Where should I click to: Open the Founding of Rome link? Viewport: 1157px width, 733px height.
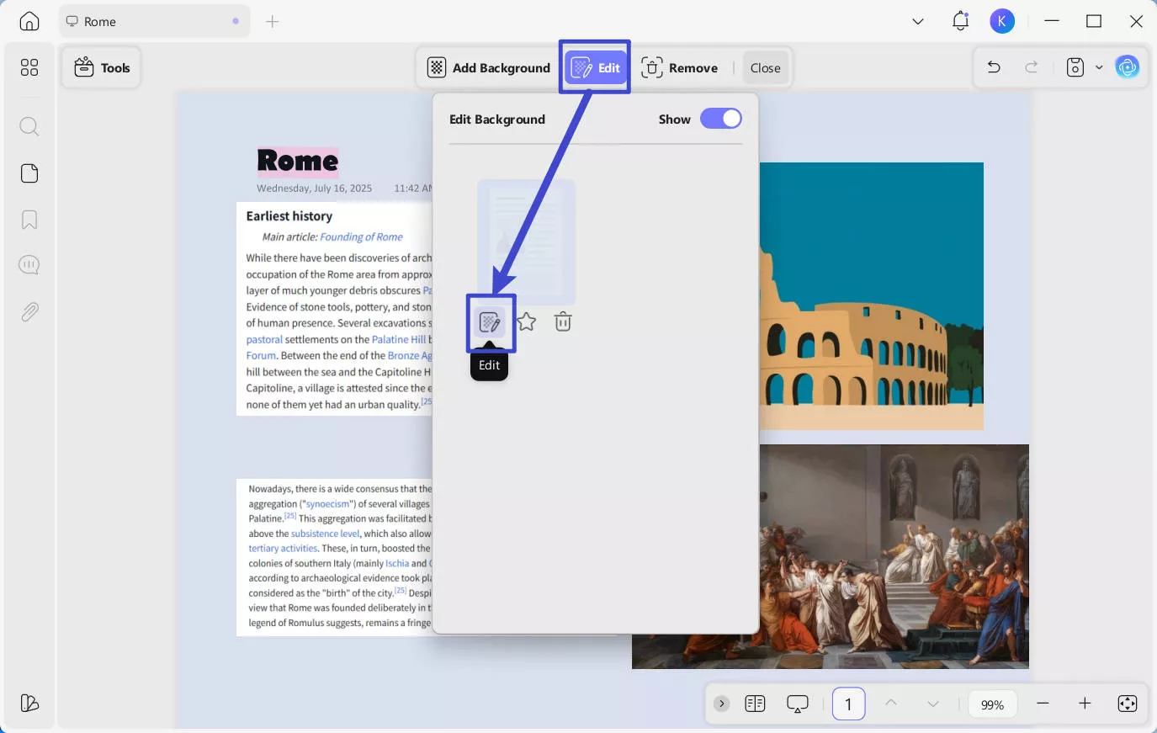click(361, 237)
